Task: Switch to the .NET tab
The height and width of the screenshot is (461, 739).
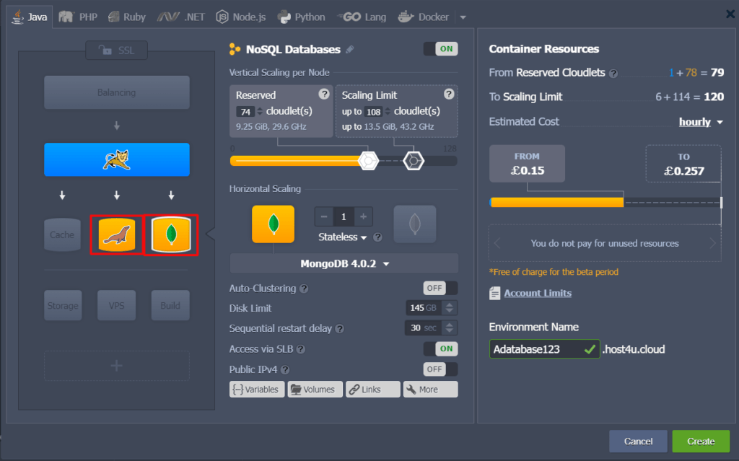Action: [x=181, y=17]
